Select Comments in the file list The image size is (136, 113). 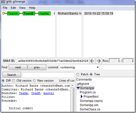click(84, 80)
